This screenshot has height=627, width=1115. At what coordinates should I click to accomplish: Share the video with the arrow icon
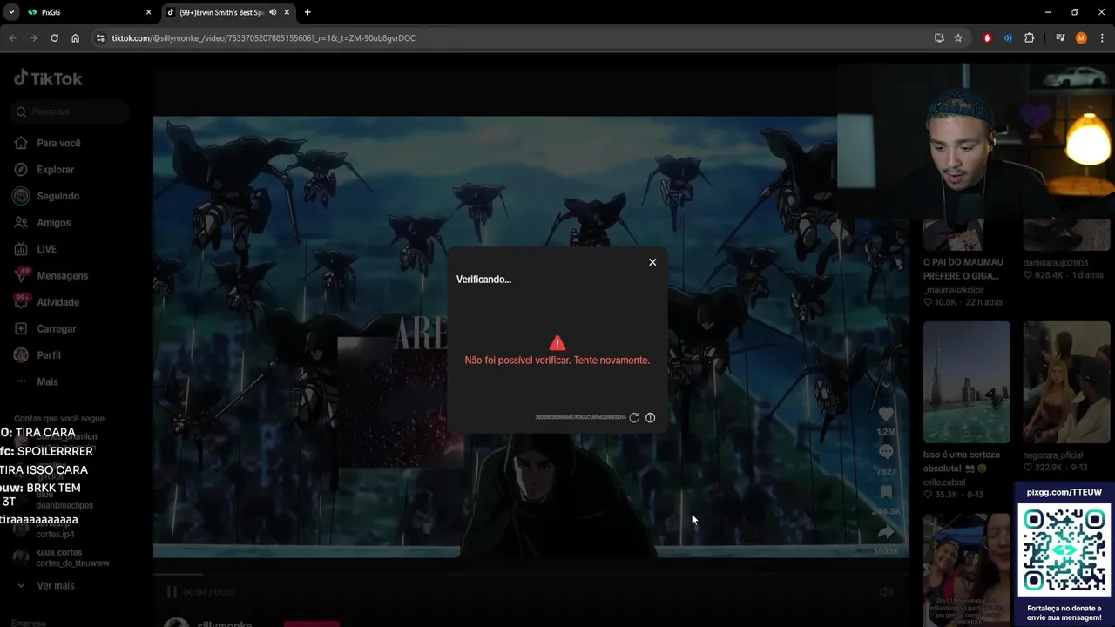pos(886,531)
